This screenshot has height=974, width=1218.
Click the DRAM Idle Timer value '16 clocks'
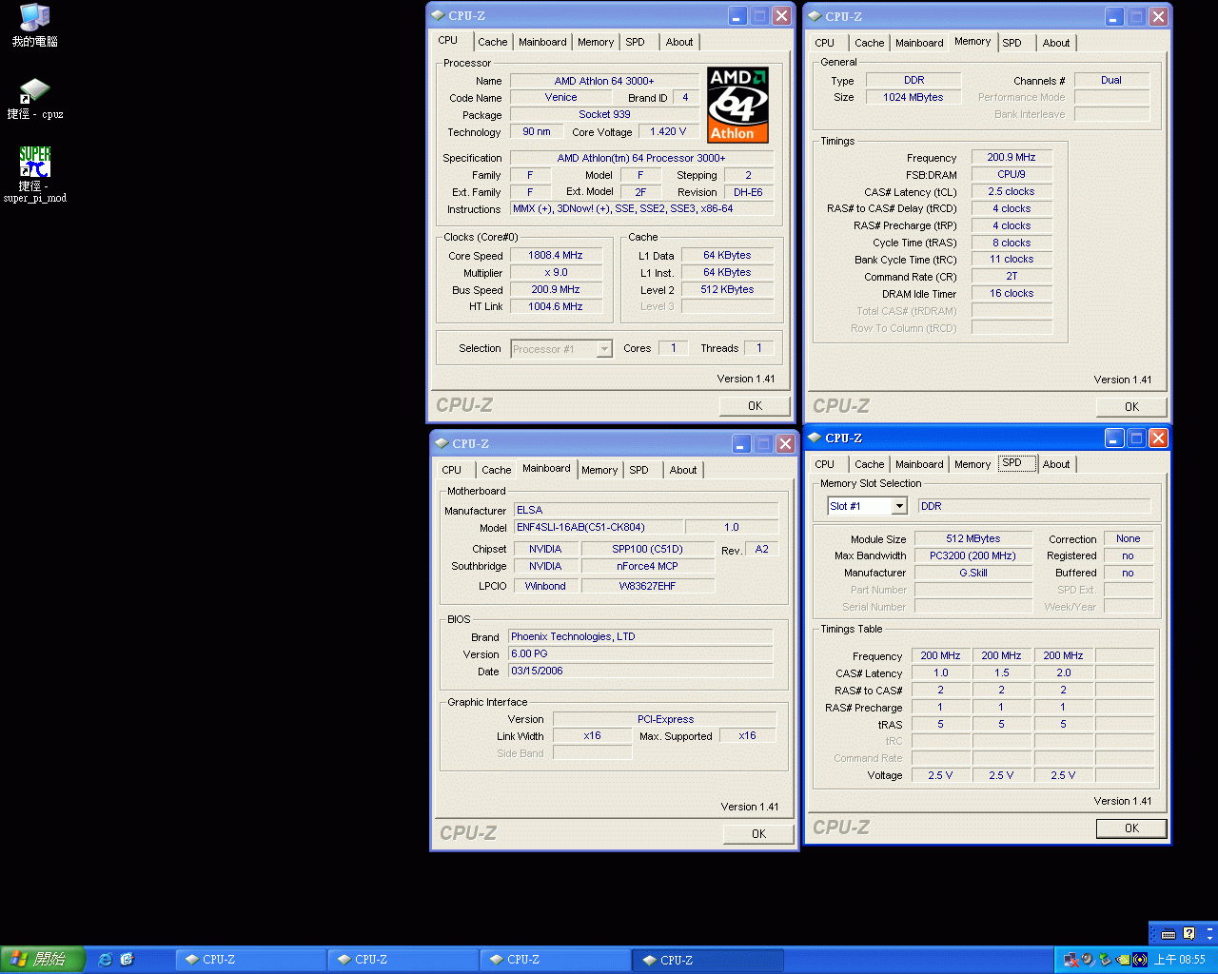click(1012, 293)
